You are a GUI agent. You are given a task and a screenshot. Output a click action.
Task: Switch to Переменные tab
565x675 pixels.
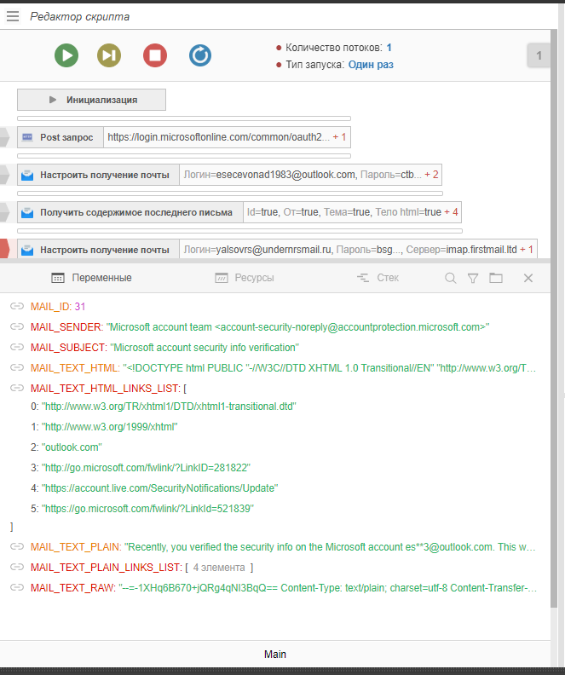(91, 278)
